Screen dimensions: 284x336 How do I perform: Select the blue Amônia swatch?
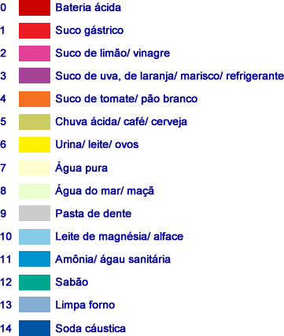(35, 259)
